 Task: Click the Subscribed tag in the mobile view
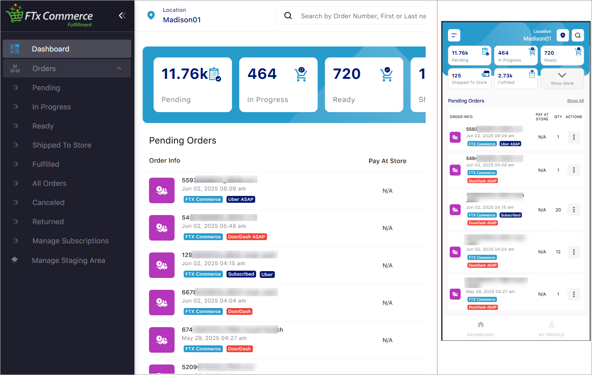click(510, 215)
